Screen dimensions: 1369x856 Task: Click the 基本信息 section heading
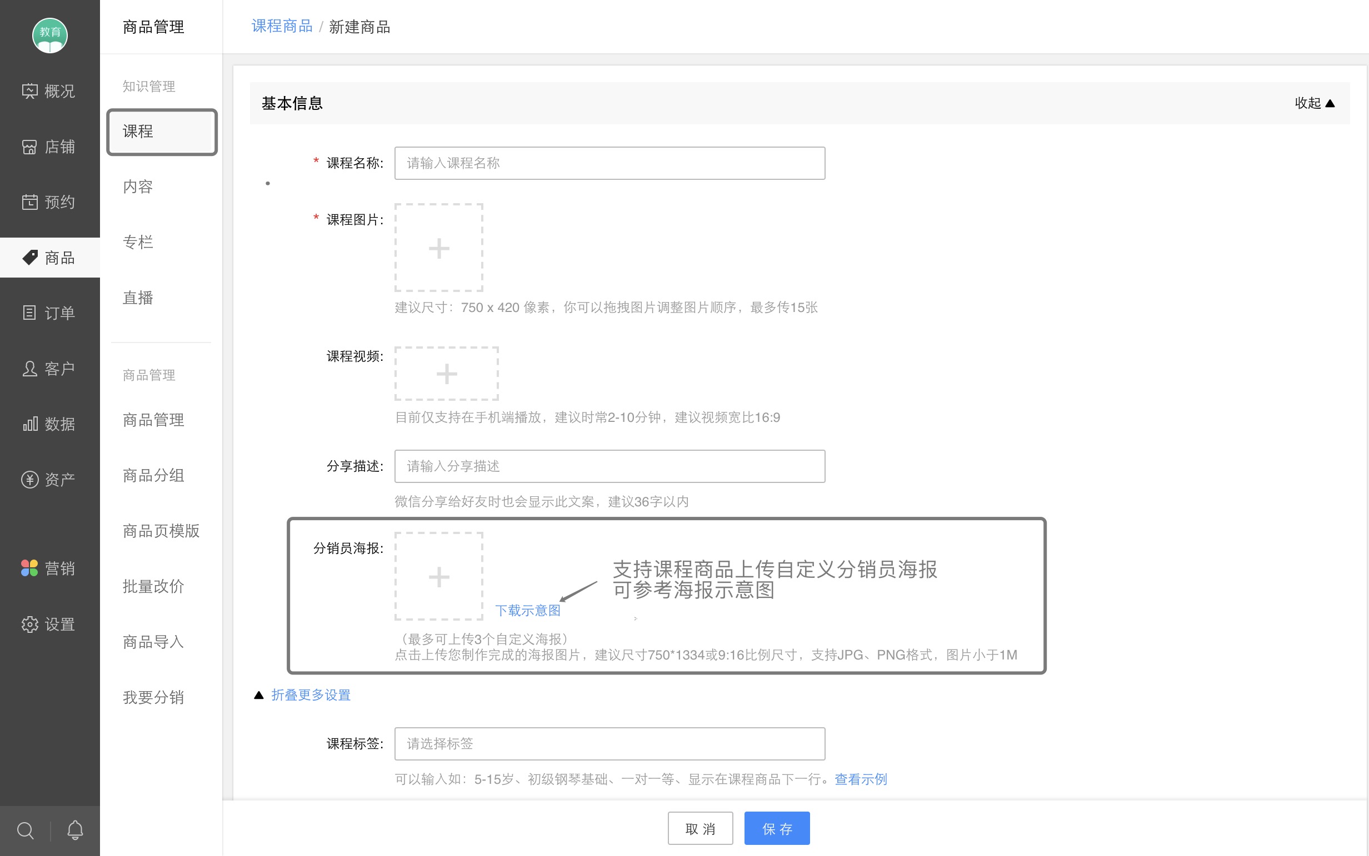292,103
